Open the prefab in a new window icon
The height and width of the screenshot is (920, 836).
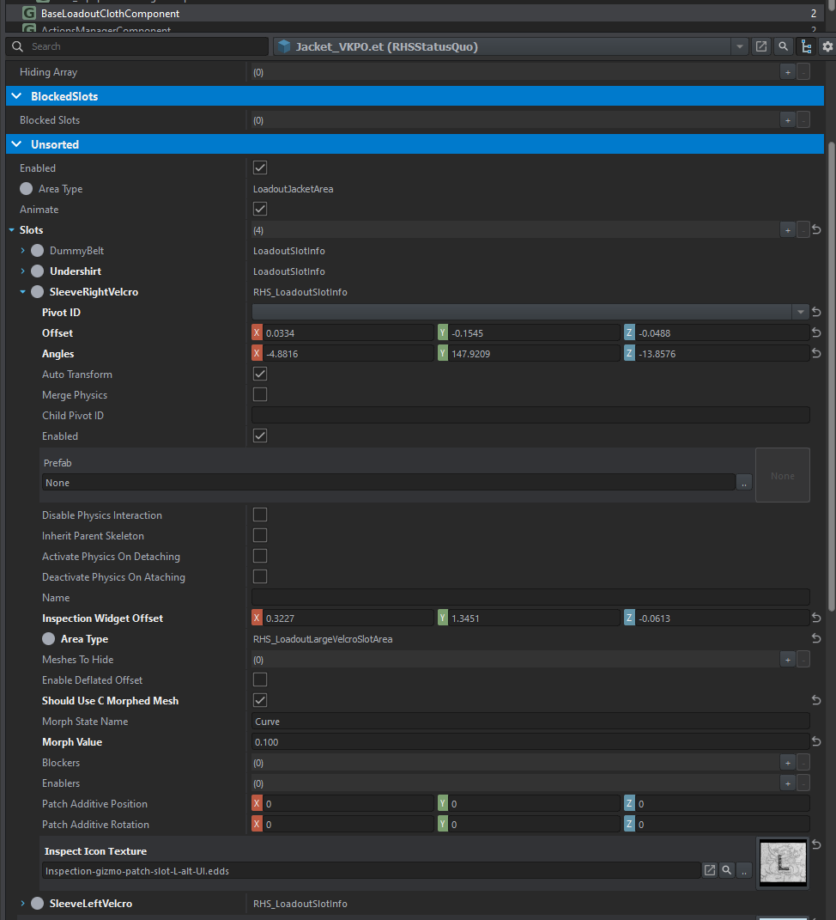(x=760, y=46)
